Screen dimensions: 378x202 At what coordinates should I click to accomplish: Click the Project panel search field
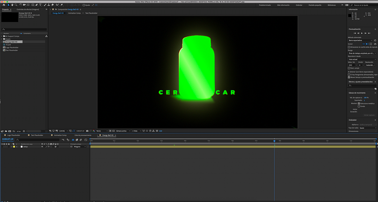point(24,29)
